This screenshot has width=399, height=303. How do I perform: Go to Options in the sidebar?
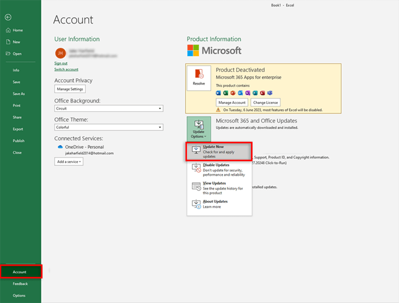[19, 296]
